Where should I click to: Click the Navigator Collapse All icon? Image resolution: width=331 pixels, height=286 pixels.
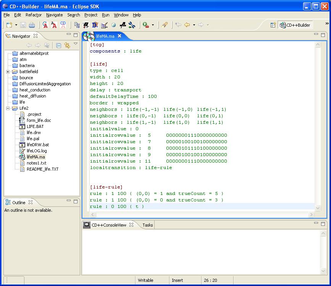point(58,45)
